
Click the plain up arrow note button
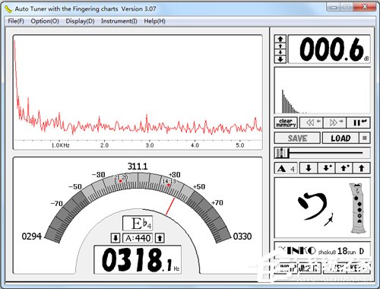362,168
